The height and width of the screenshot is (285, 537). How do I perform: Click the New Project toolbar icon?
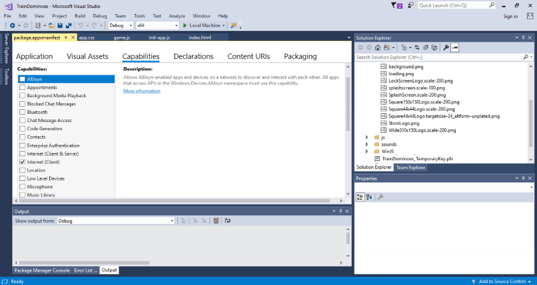(38, 25)
